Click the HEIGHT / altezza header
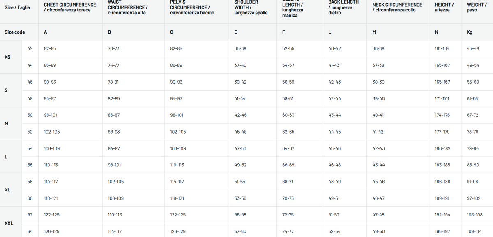This screenshot has width=493, height=237. 444,7
